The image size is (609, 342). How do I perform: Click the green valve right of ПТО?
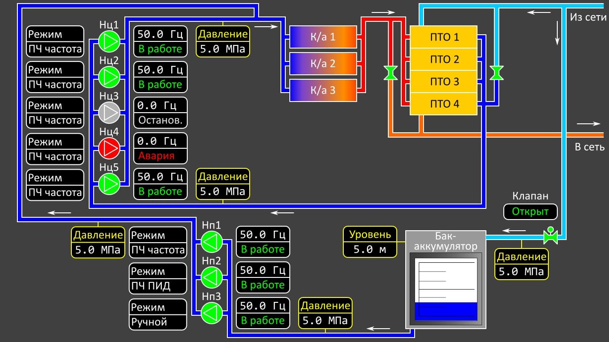[496, 73]
